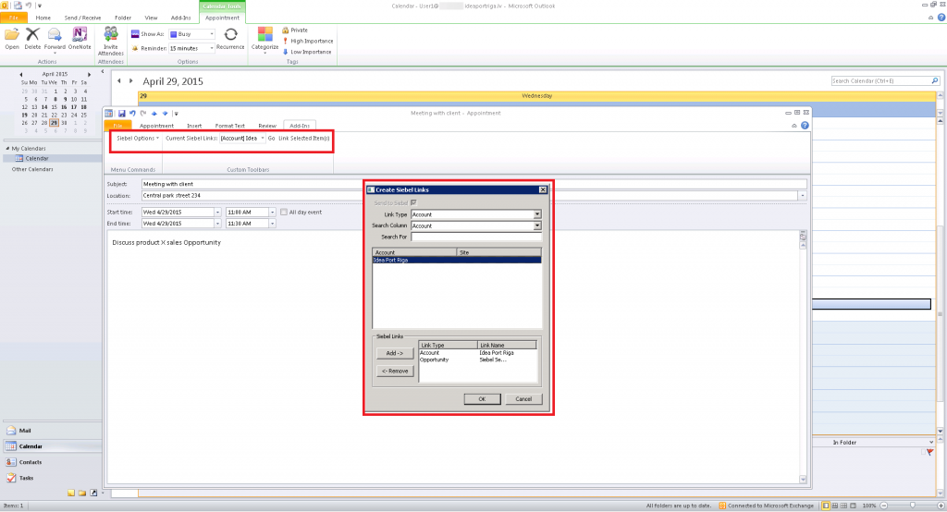Open appointment window Help icon
This screenshot has width=947, height=512.
pyautogui.click(x=805, y=126)
